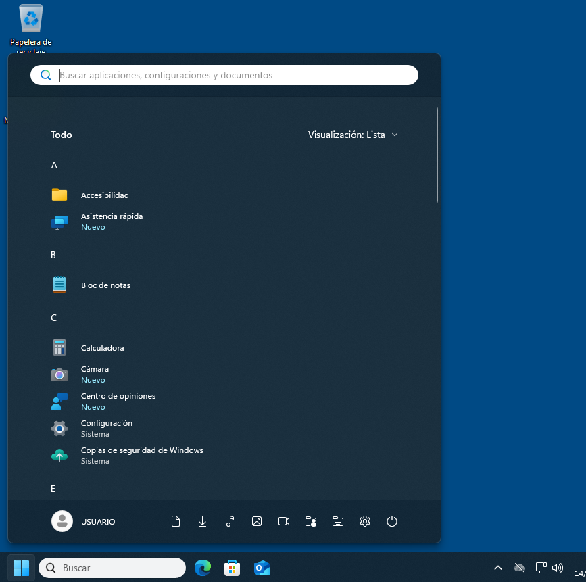Open Papelera de reciclaje desktop icon

click(31, 29)
